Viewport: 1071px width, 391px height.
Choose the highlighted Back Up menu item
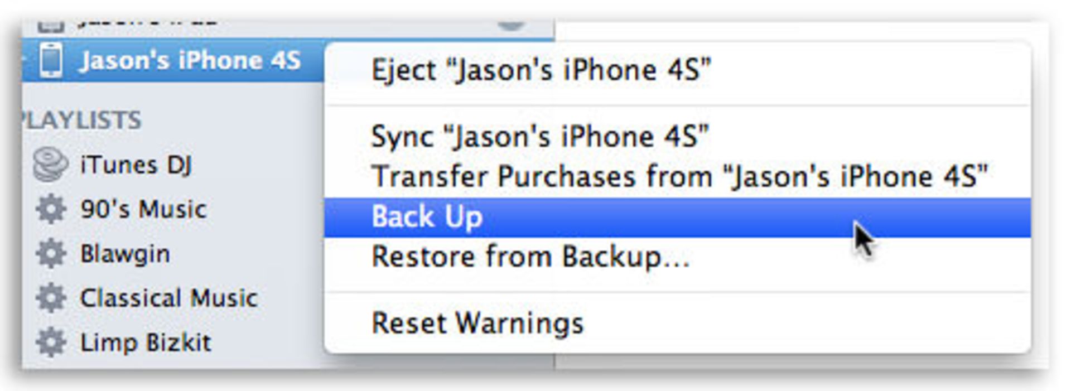tap(677, 217)
